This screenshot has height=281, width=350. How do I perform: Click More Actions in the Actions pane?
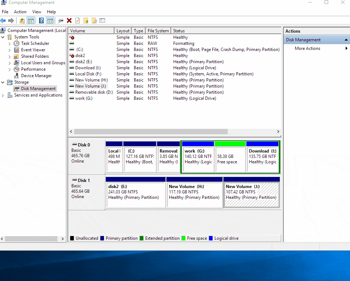(307, 48)
